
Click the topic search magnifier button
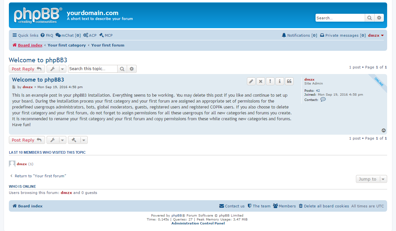(x=122, y=69)
